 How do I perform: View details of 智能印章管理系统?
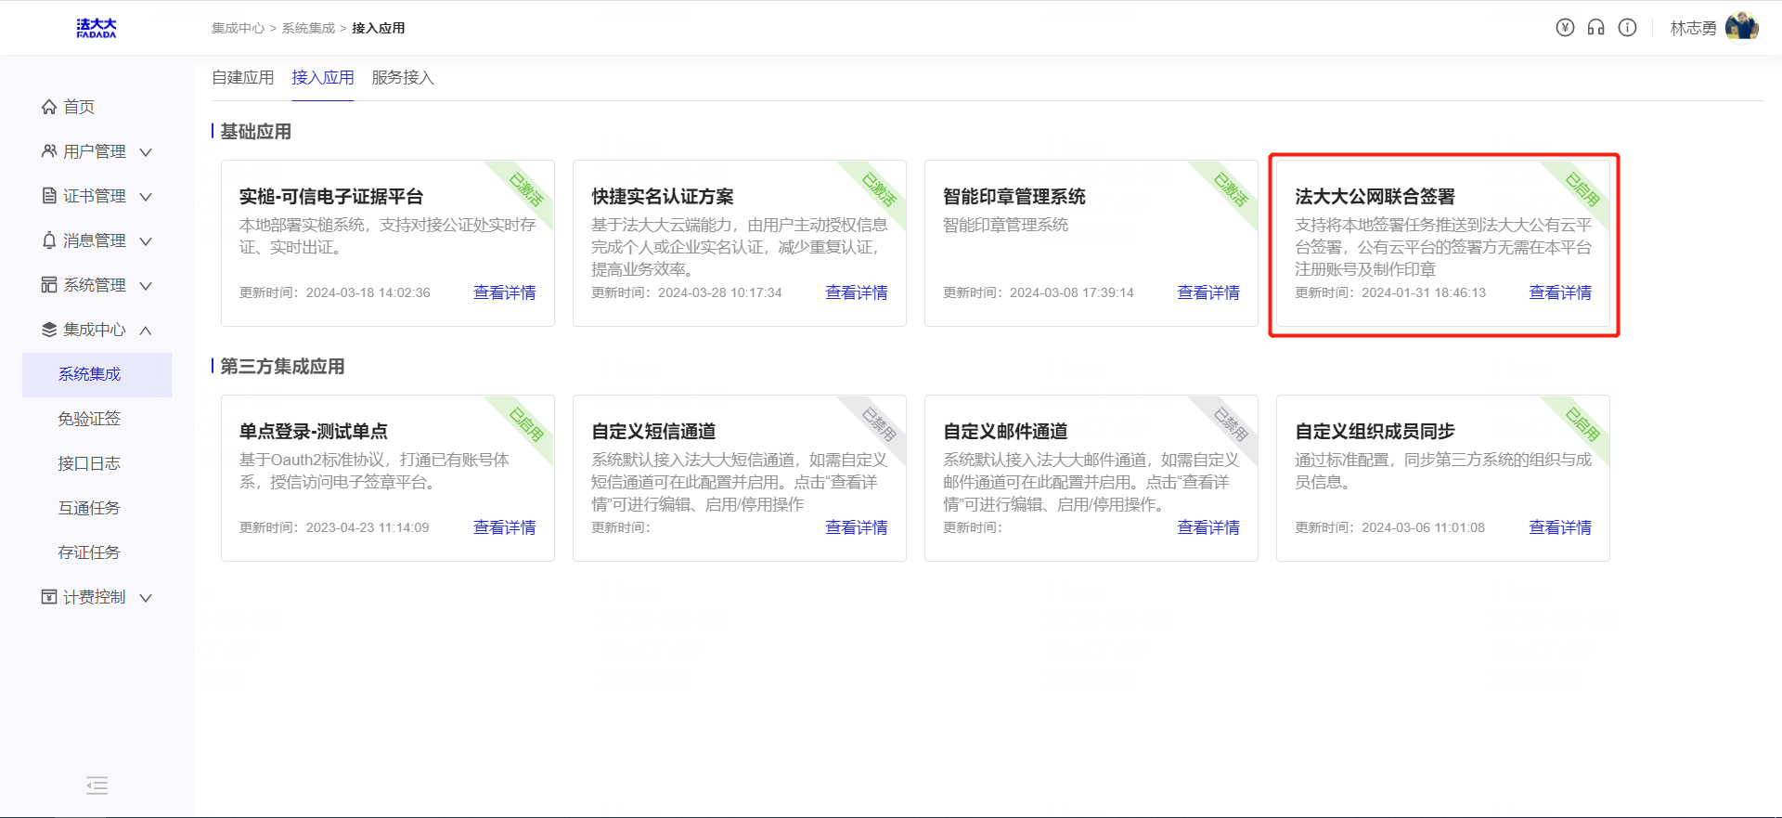tap(1208, 292)
